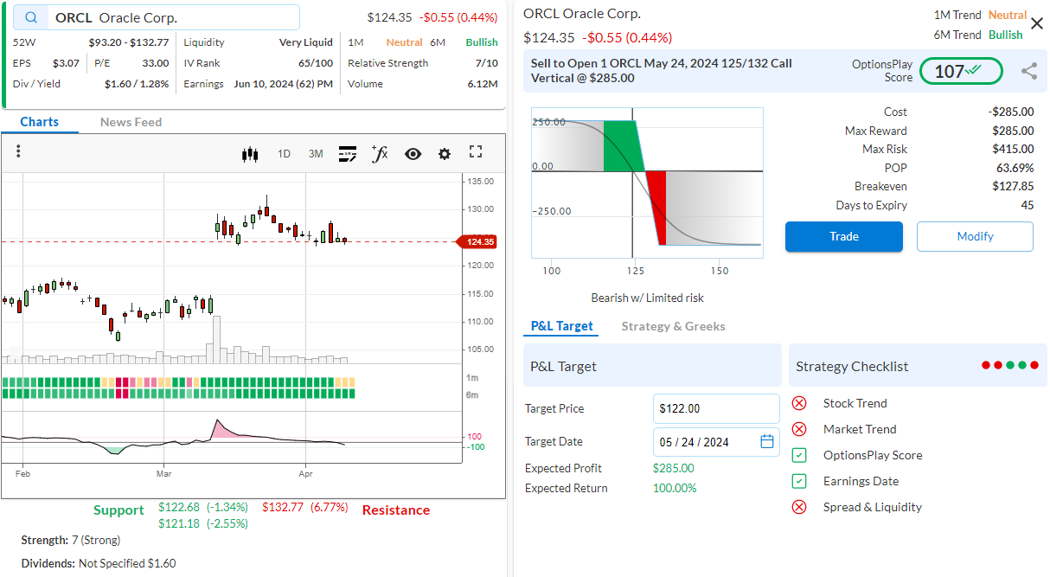Open the chart three-dot menu
The image size is (1050, 577).
[18, 151]
